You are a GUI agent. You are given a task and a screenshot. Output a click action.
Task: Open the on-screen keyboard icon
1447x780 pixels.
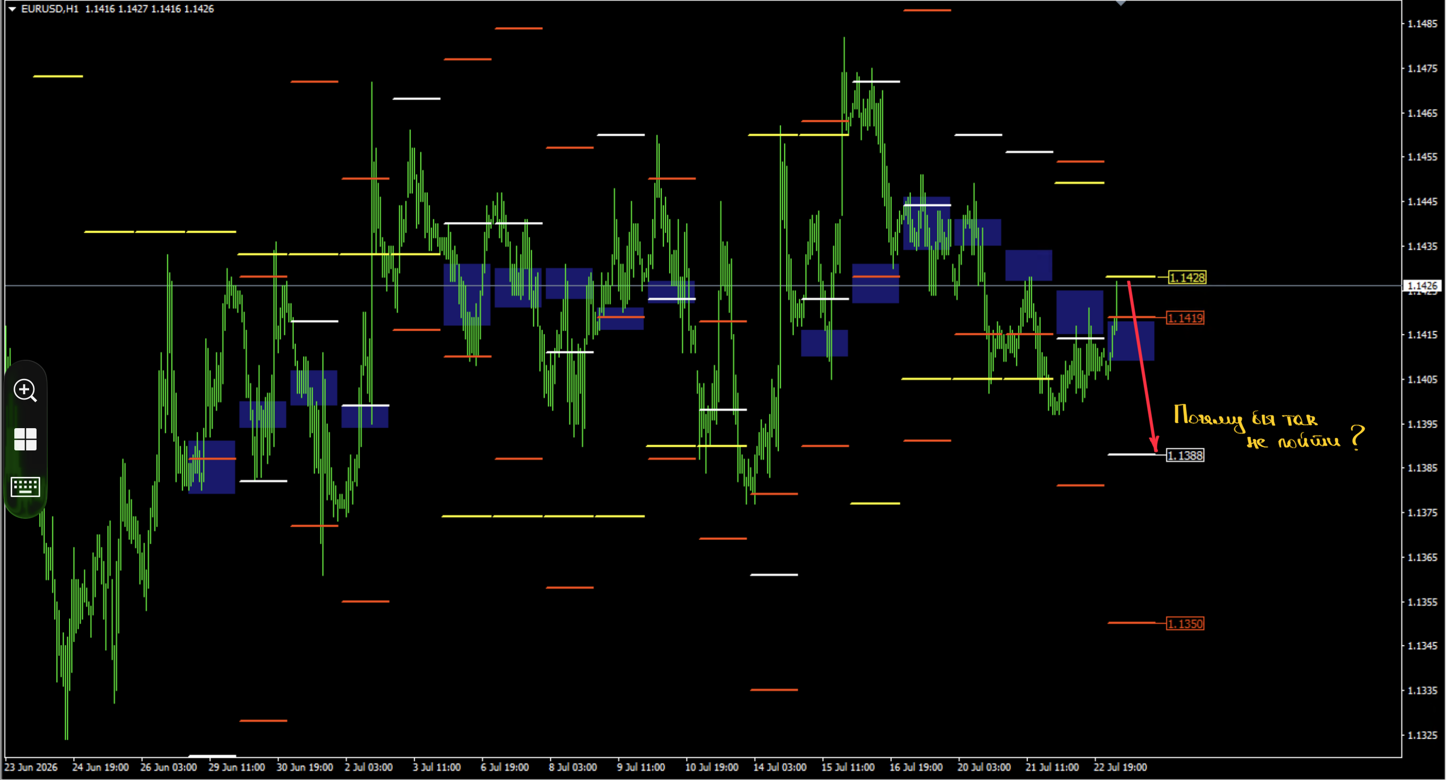[x=25, y=486]
